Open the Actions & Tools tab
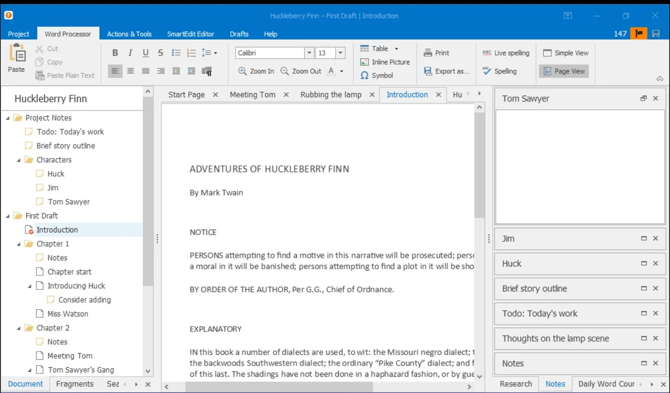670x393 pixels. coord(129,34)
